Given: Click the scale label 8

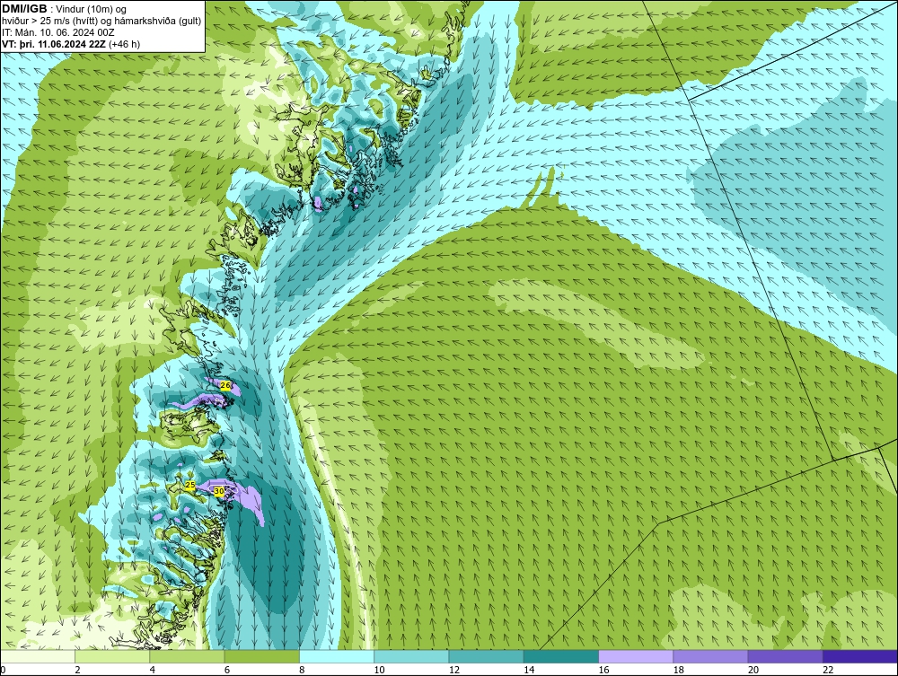Looking at the screenshot, I should click(302, 670).
